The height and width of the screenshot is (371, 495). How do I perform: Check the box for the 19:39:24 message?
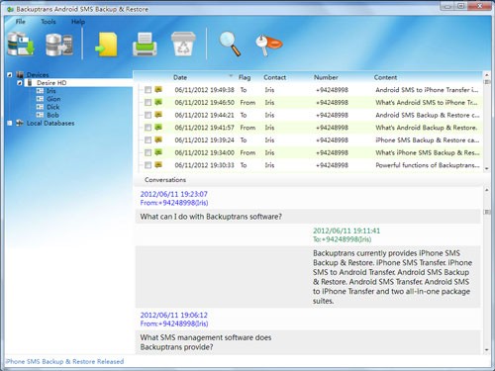tap(148, 139)
